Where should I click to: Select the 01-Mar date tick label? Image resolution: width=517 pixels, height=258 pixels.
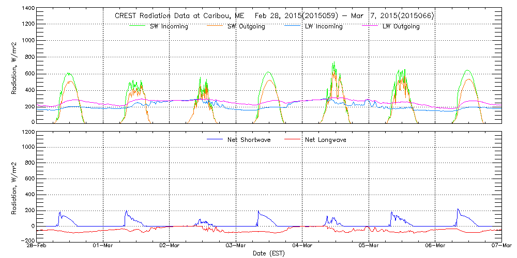[x=103, y=246]
